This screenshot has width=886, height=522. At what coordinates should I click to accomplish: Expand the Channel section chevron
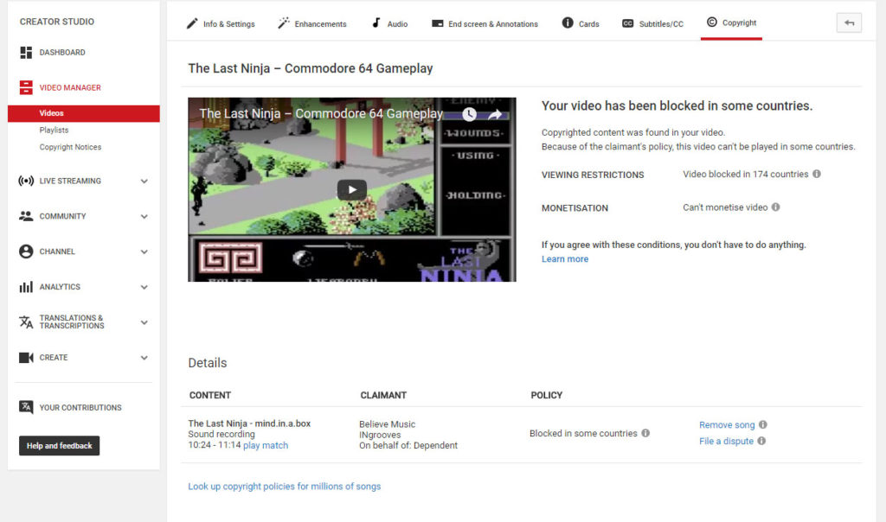coord(144,251)
